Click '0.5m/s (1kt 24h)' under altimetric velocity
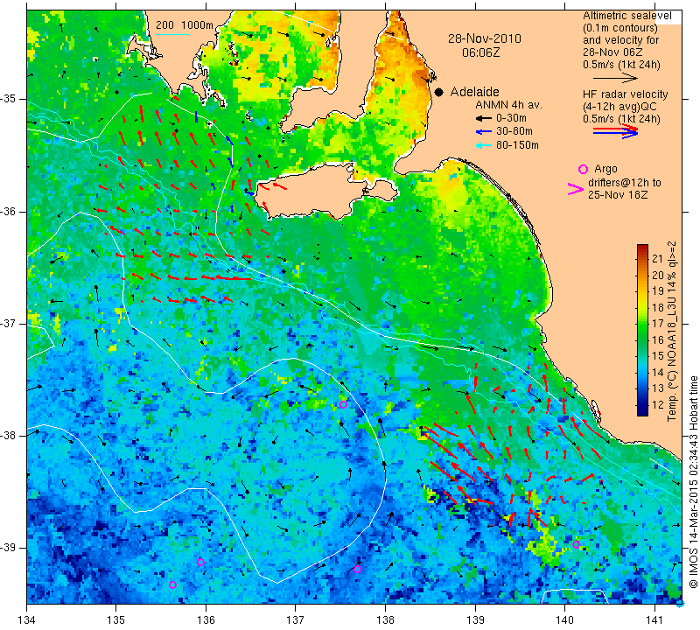The width and height of the screenshot is (700, 630). [621, 65]
